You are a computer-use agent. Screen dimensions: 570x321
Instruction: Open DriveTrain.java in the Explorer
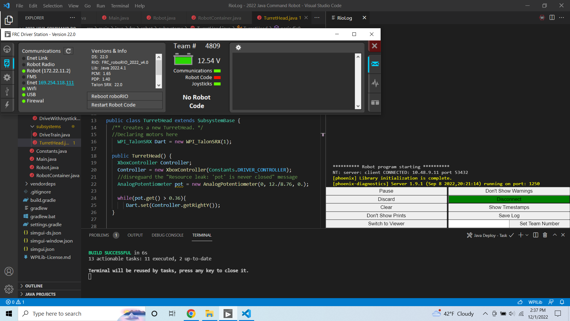[x=55, y=135]
